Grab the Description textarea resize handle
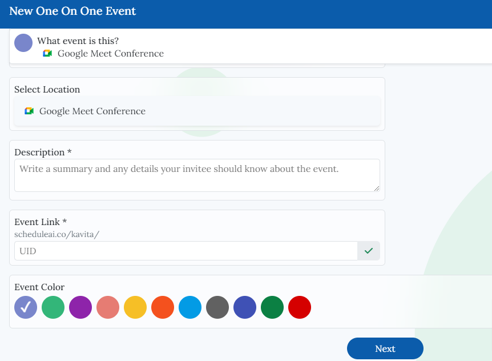The image size is (492, 361). pyautogui.click(x=377, y=188)
